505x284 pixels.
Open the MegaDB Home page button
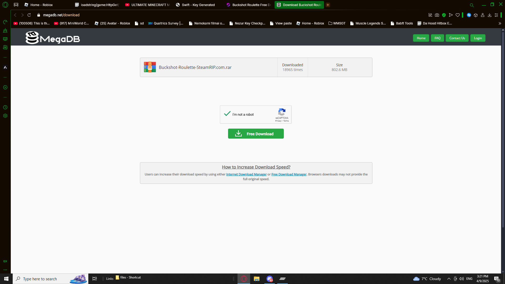point(421,38)
